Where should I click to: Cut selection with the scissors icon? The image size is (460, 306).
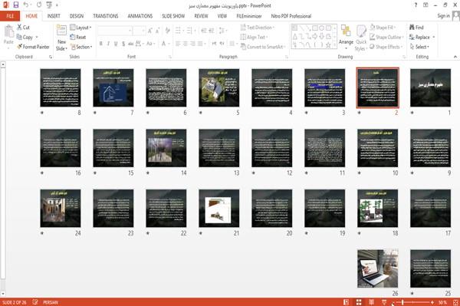(20, 28)
